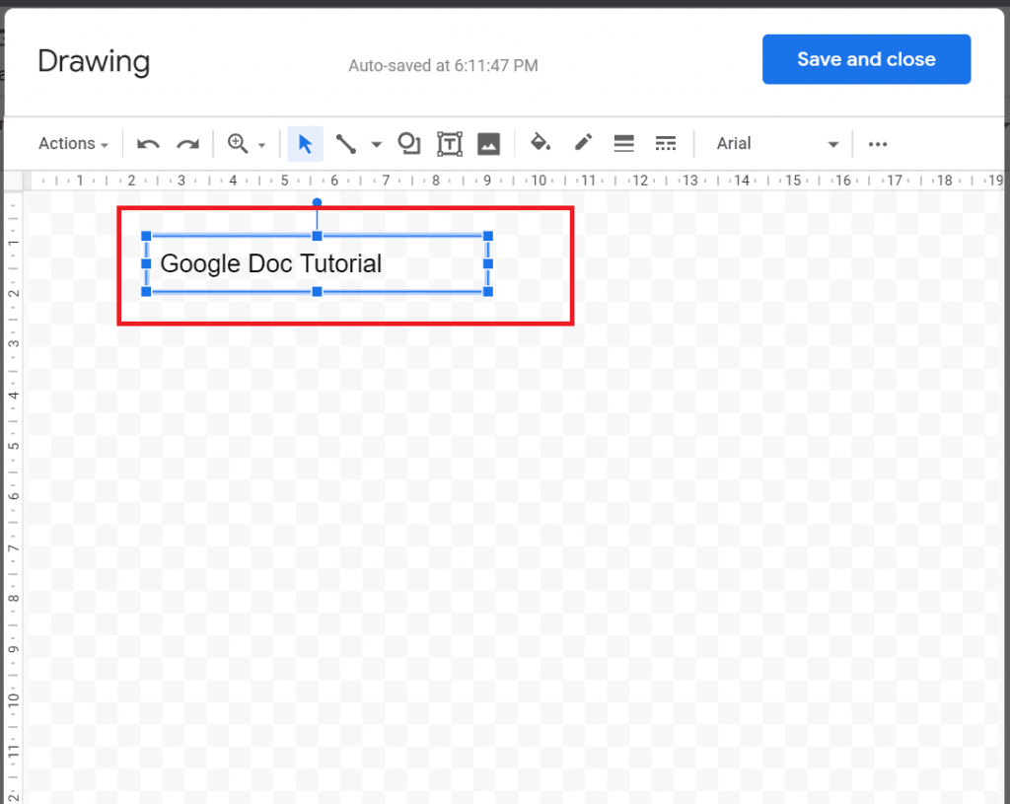Click the Zoom magnifier icon

click(x=238, y=143)
